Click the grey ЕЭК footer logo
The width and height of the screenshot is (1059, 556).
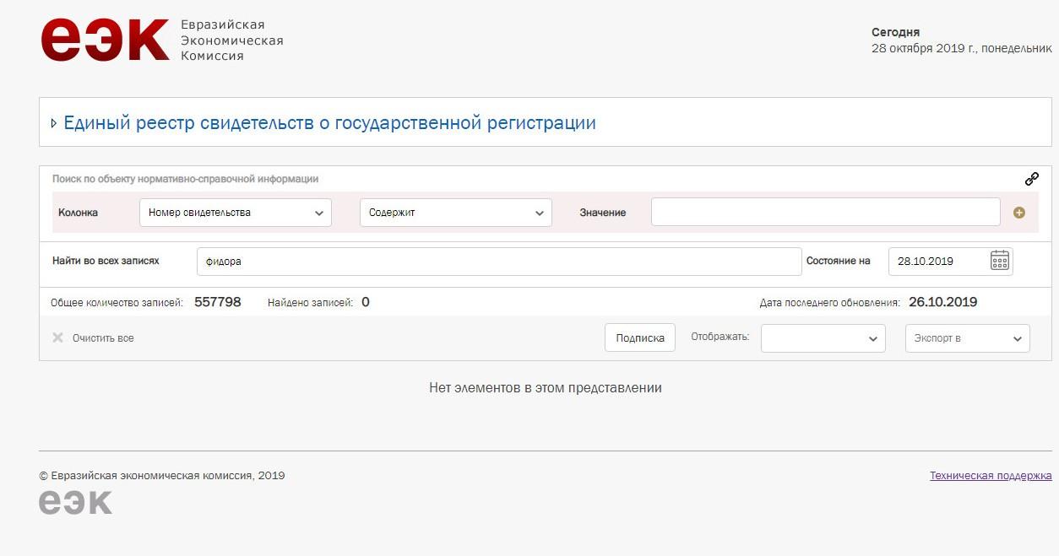click(x=75, y=501)
